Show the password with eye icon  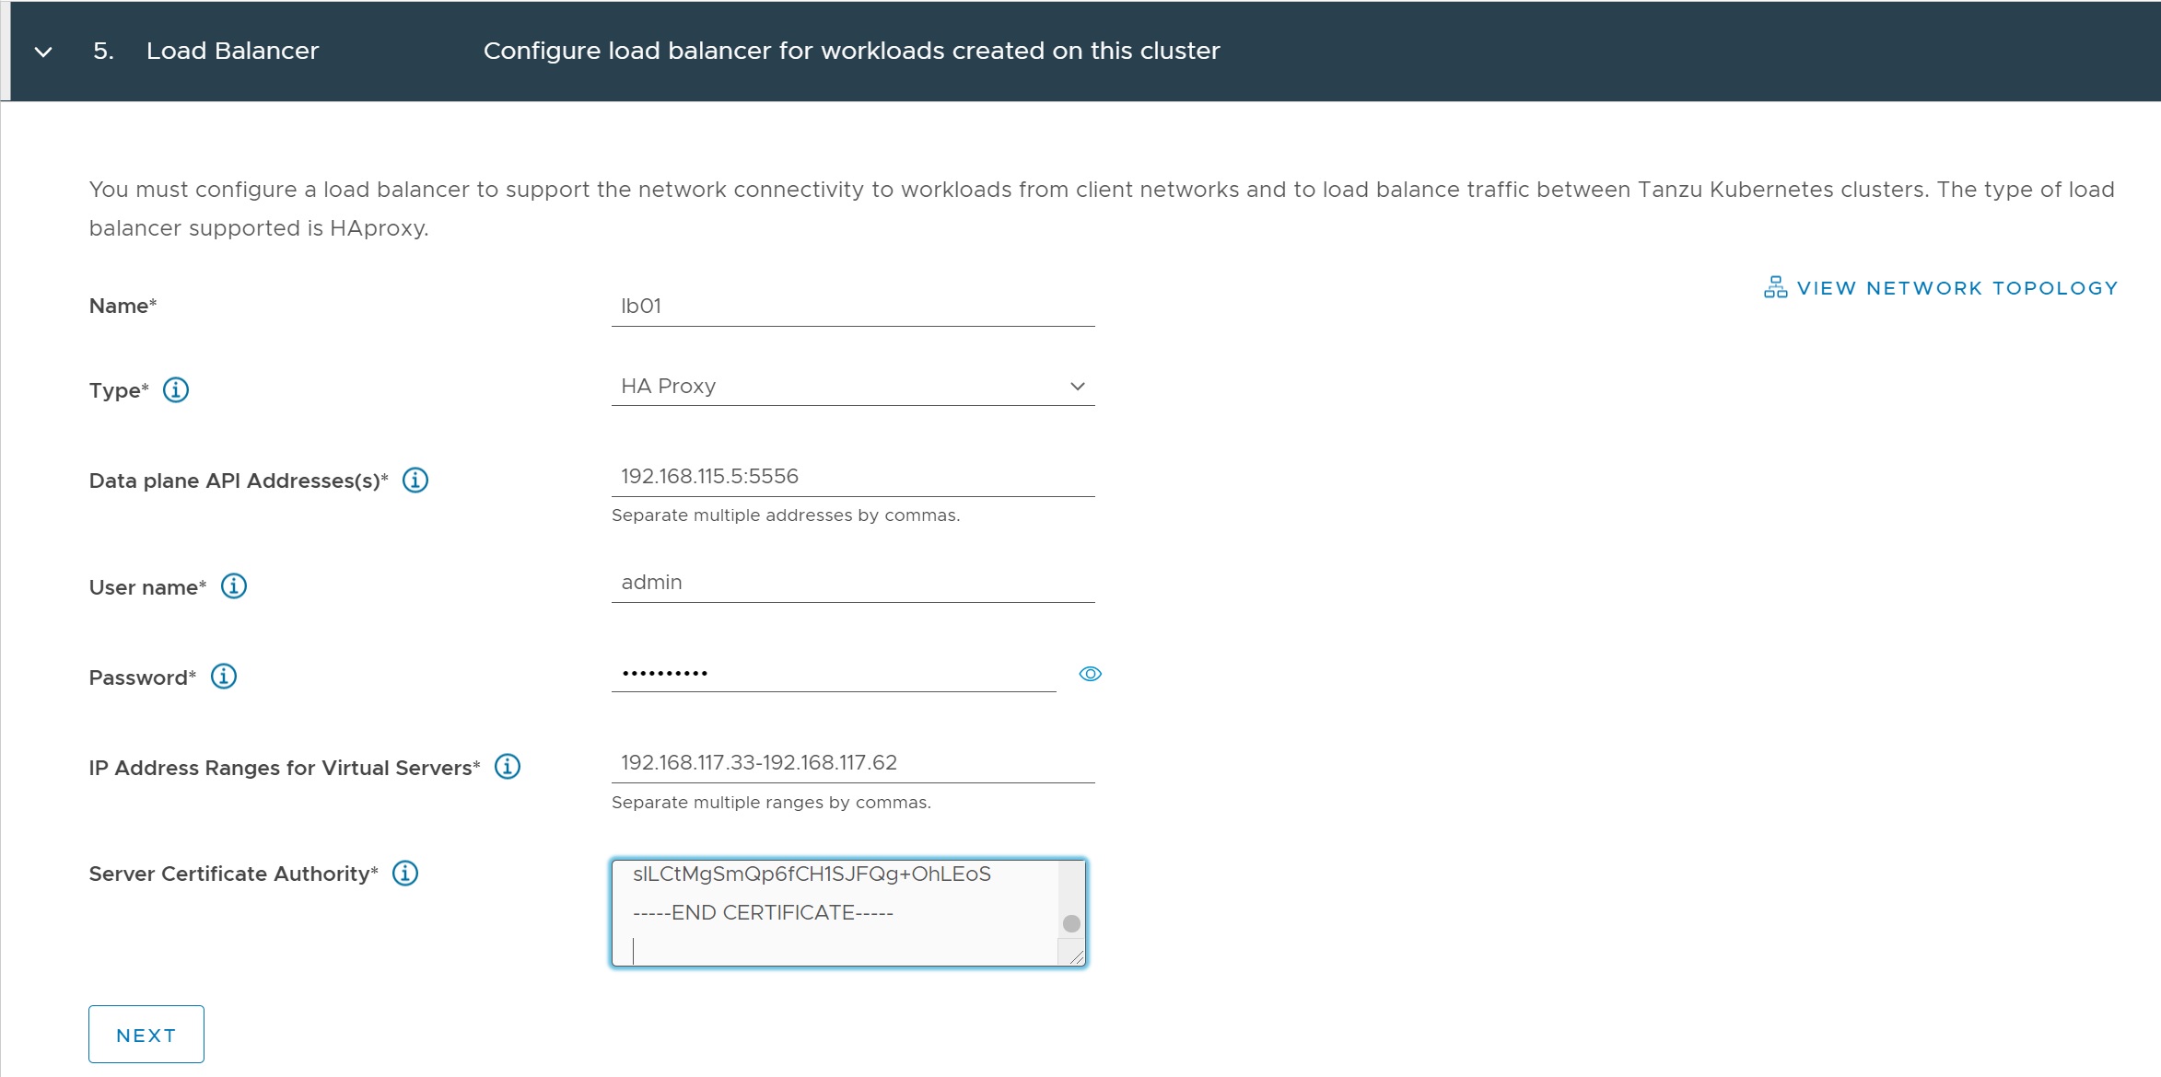pos(1090,674)
